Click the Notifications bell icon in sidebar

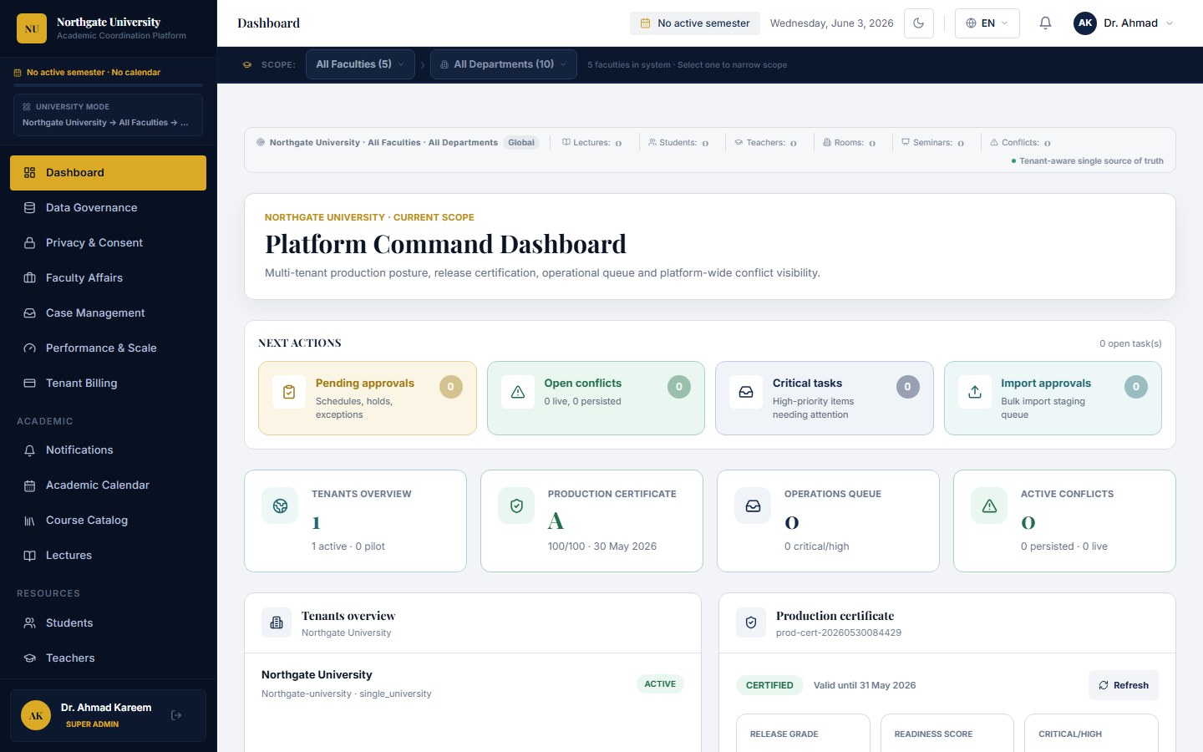pyautogui.click(x=29, y=450)
